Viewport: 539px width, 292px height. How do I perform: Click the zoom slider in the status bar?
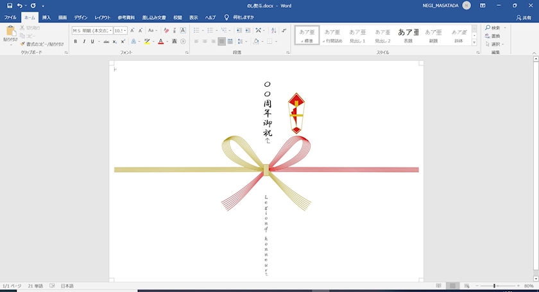[494, 286]
